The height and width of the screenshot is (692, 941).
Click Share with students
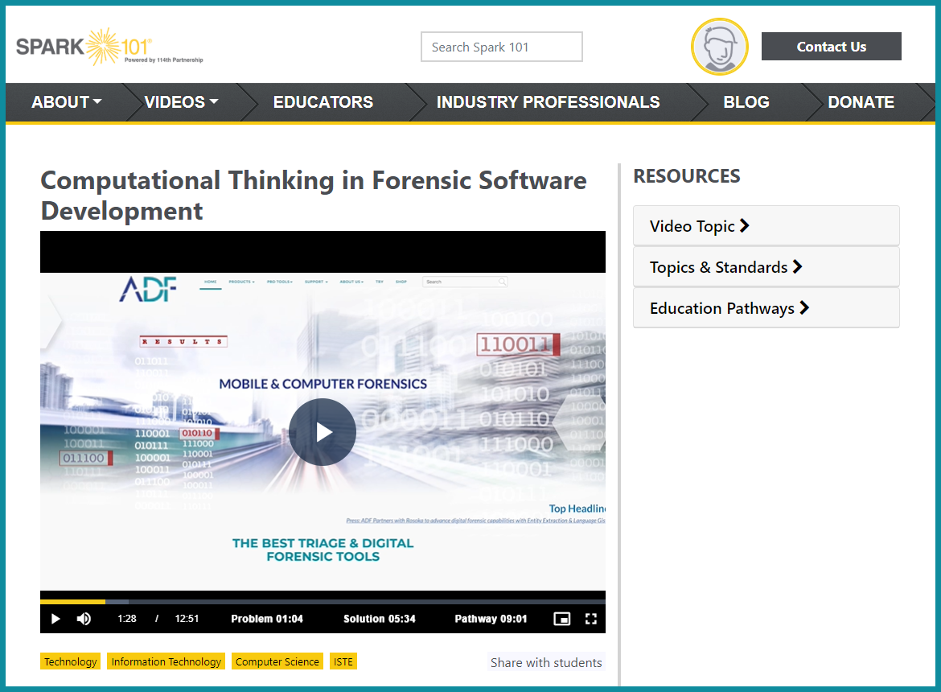[x=546, y=662]
